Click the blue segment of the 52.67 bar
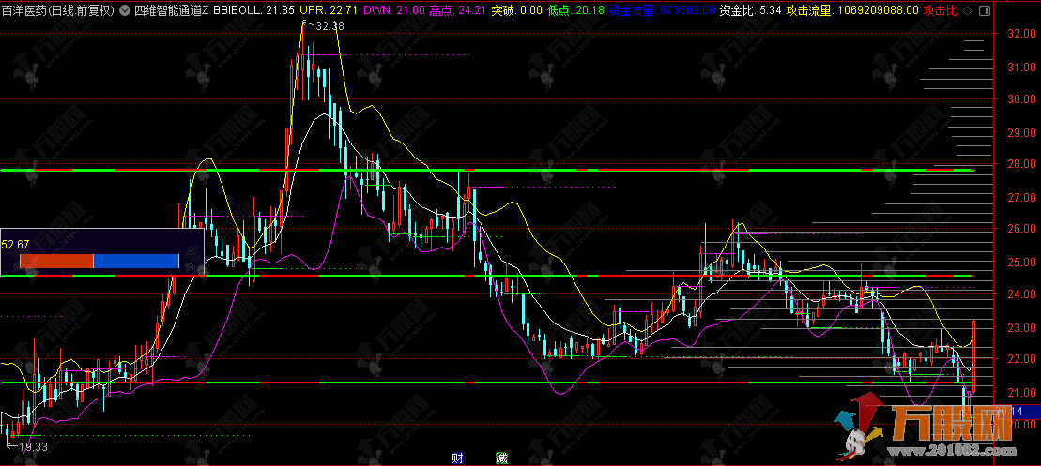Screen dimensions: 1041x466 tap(136, 261)
